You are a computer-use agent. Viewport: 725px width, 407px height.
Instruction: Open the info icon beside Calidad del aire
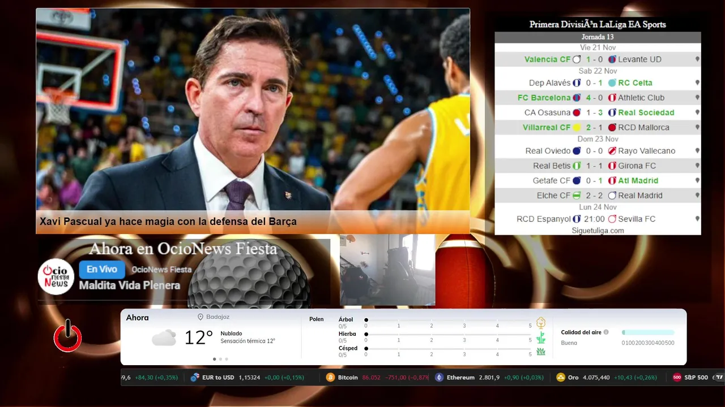[x=606, y=332]
